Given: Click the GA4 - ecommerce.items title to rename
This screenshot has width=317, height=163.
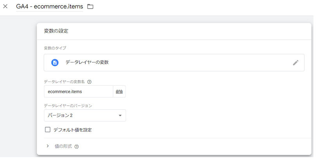Looking at the screenshot, I should coord(50,7).
